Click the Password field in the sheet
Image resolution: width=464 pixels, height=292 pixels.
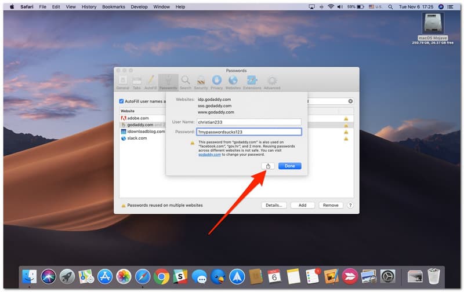(249, 132)
